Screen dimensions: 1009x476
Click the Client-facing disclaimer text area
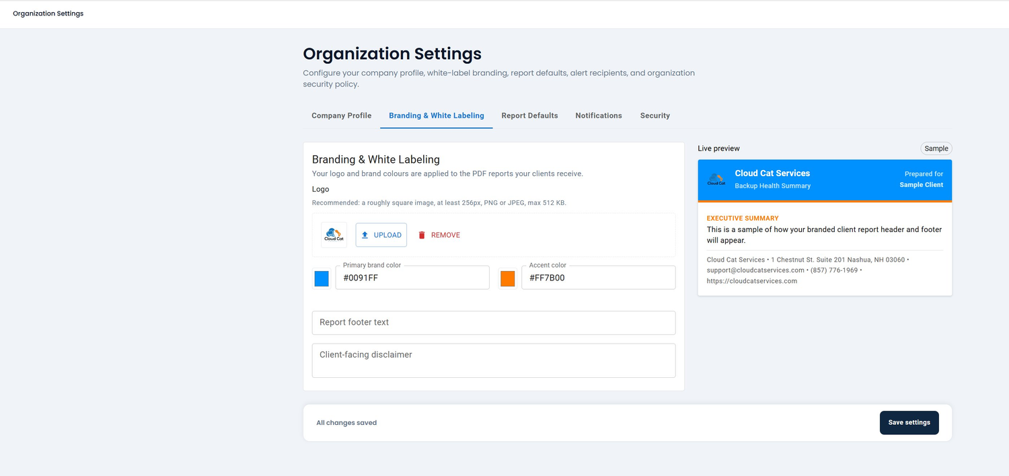494,361
